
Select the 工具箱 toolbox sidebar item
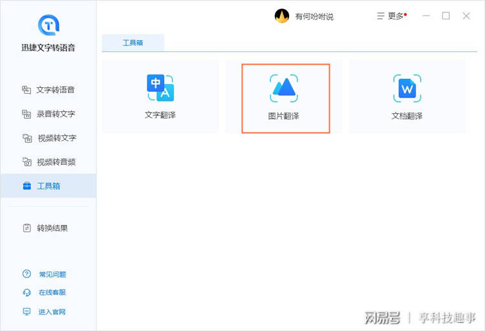pyautogui.click(x=48, y=186)
